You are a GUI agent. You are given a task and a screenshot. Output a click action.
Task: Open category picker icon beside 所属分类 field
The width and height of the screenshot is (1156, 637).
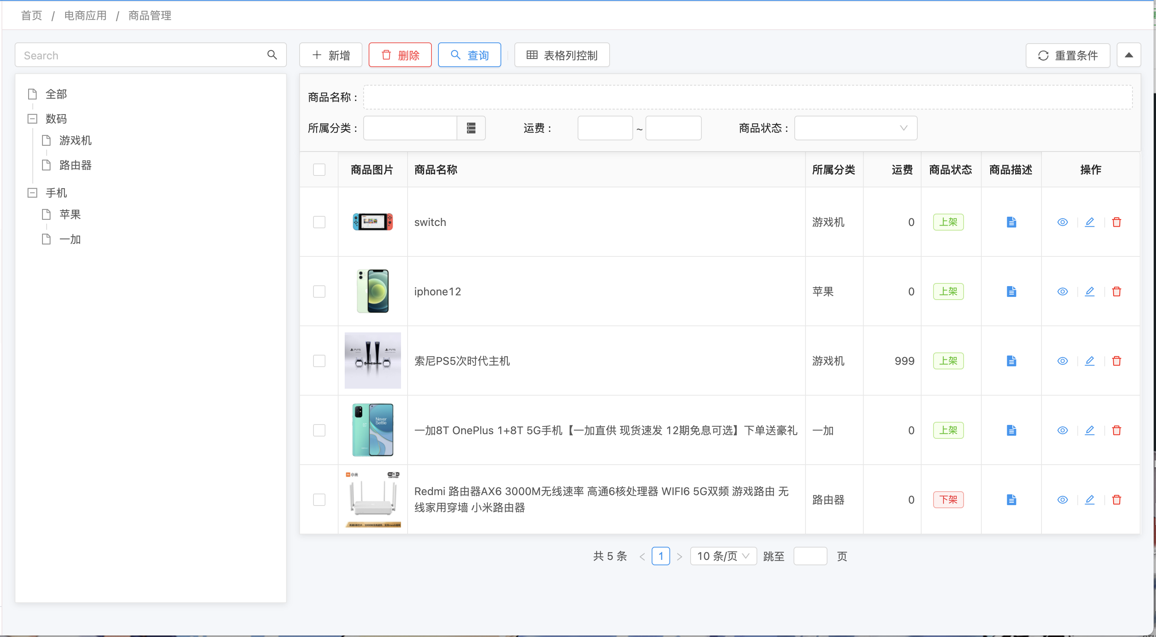471,128
